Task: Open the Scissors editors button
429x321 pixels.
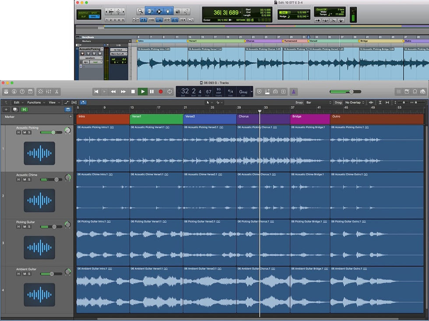Action: (57, 91)
